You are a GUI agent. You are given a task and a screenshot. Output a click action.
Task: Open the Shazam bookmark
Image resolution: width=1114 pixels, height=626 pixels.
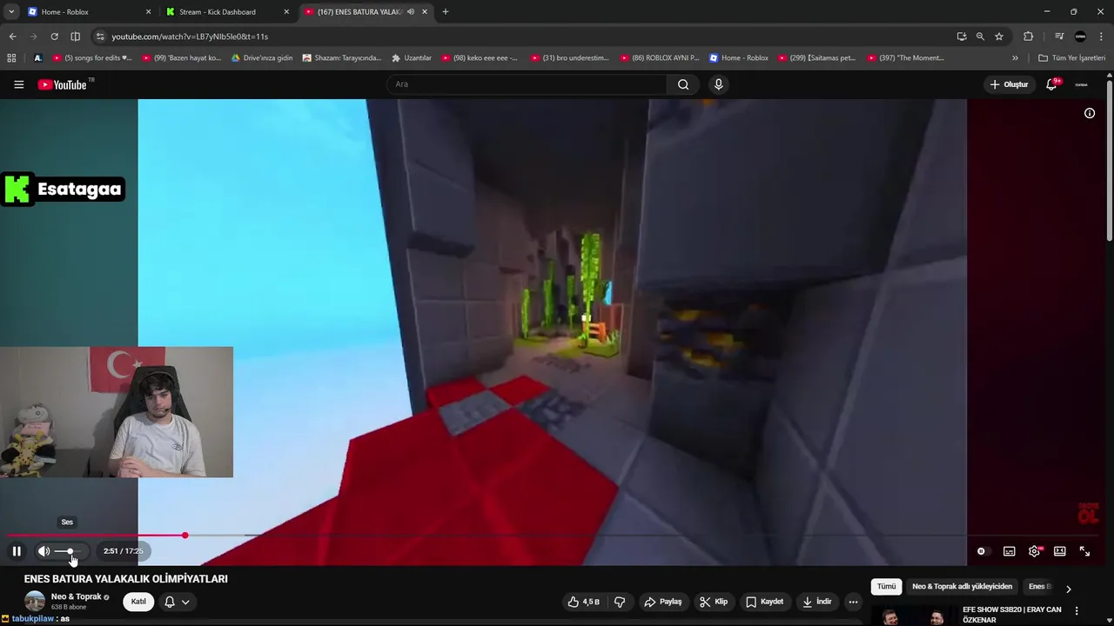(341, 58)
